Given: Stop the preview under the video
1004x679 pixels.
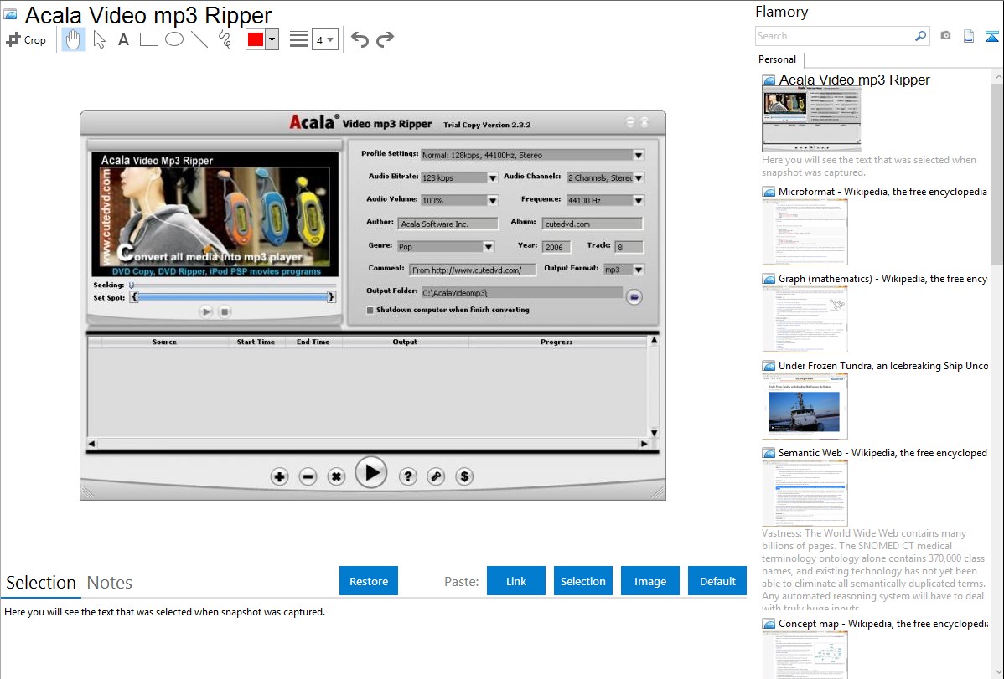Looking at the screenshot, I should coord(224,311).
